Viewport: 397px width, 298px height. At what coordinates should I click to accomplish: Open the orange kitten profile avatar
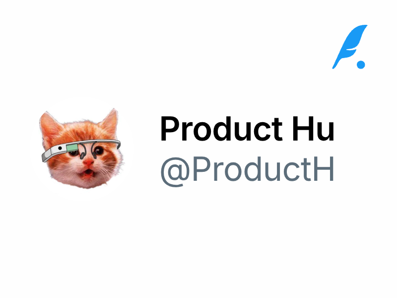(81, 149)
